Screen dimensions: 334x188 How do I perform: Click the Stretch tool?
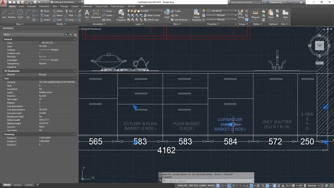[45, 20]
